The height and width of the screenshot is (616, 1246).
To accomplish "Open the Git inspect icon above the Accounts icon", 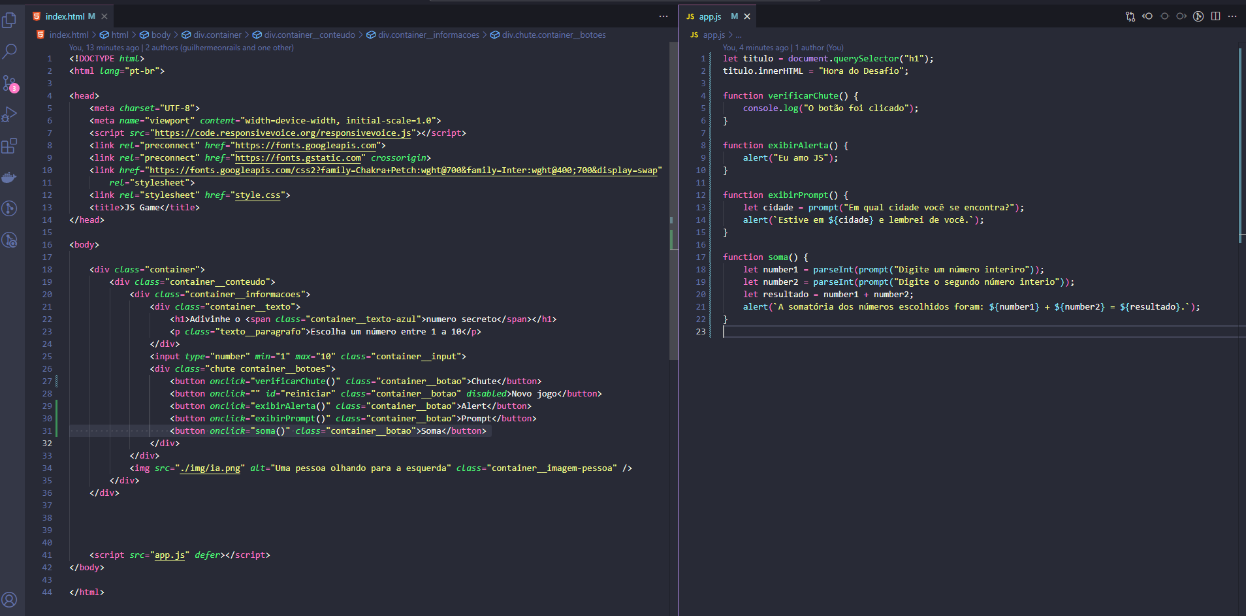I will (10, 240).
